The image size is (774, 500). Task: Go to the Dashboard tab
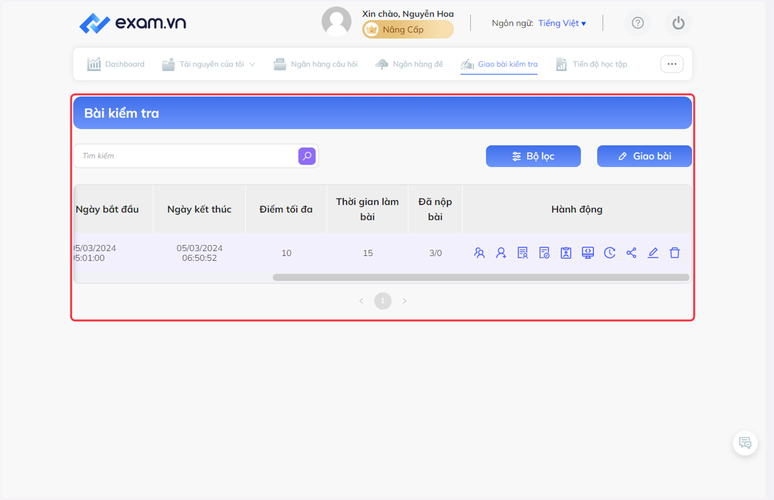(116, 65)
